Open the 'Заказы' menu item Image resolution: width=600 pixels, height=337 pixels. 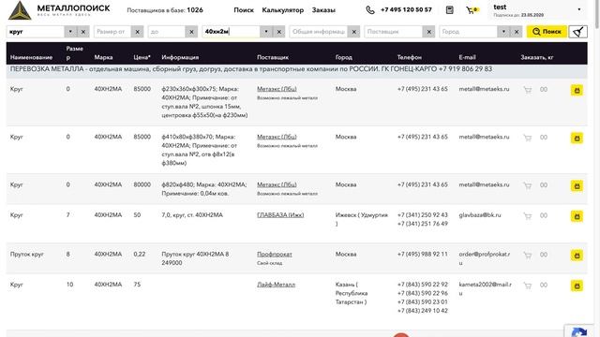[323, 10]
